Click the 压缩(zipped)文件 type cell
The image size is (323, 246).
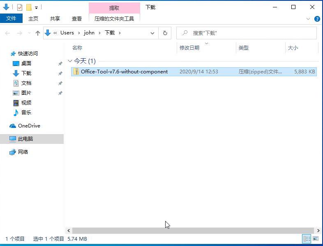(x=260, y=71)
